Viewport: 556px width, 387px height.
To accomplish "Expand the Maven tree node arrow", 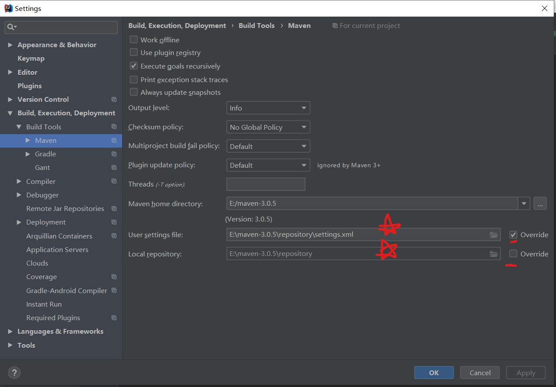I will [x=28, y=140].
